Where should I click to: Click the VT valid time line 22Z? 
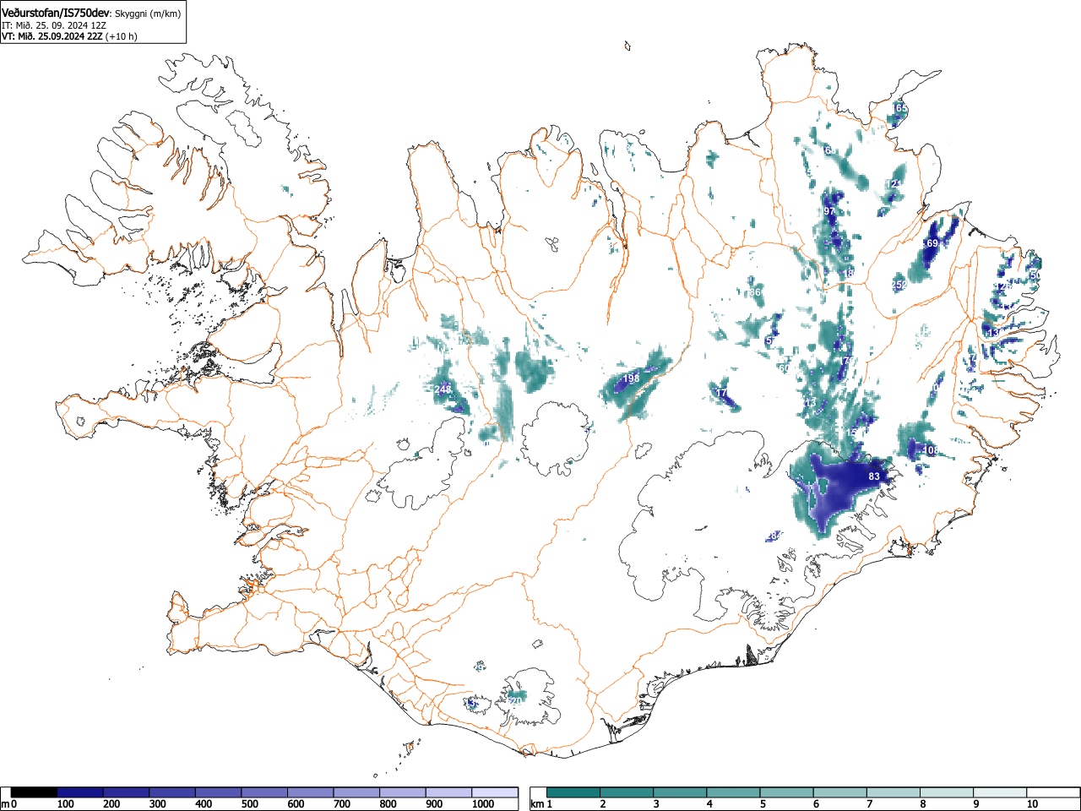tap(69, 36)
